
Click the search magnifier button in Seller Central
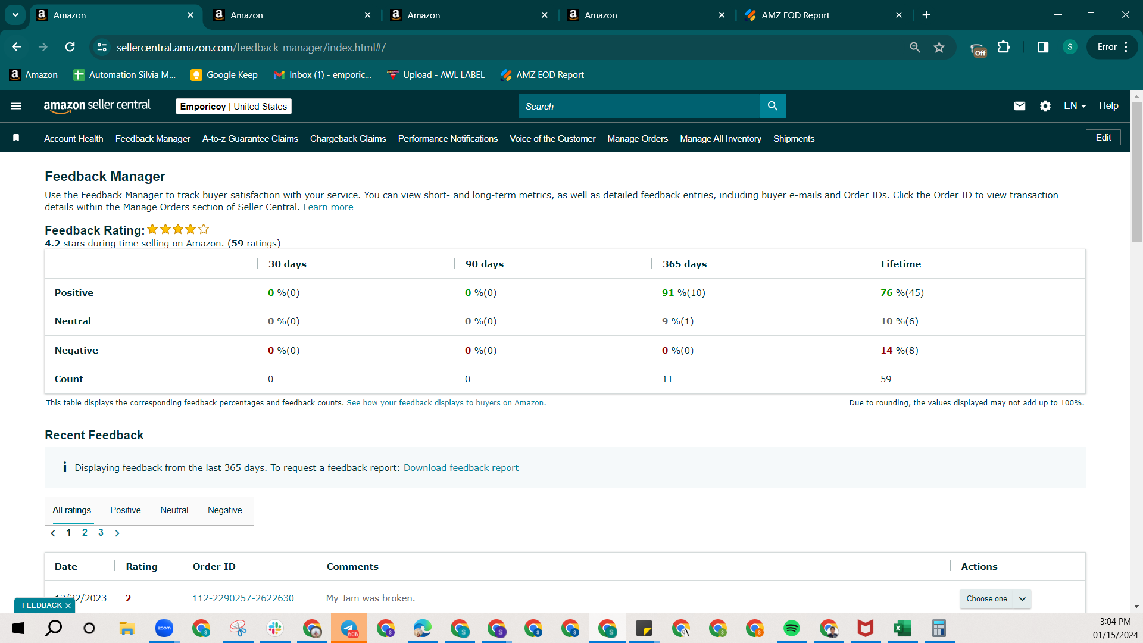(x=773, y=106)
